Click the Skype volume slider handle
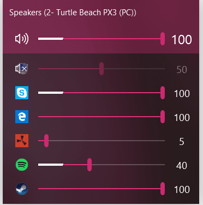Viewport: 203px width, 205px height. [163, 93]
